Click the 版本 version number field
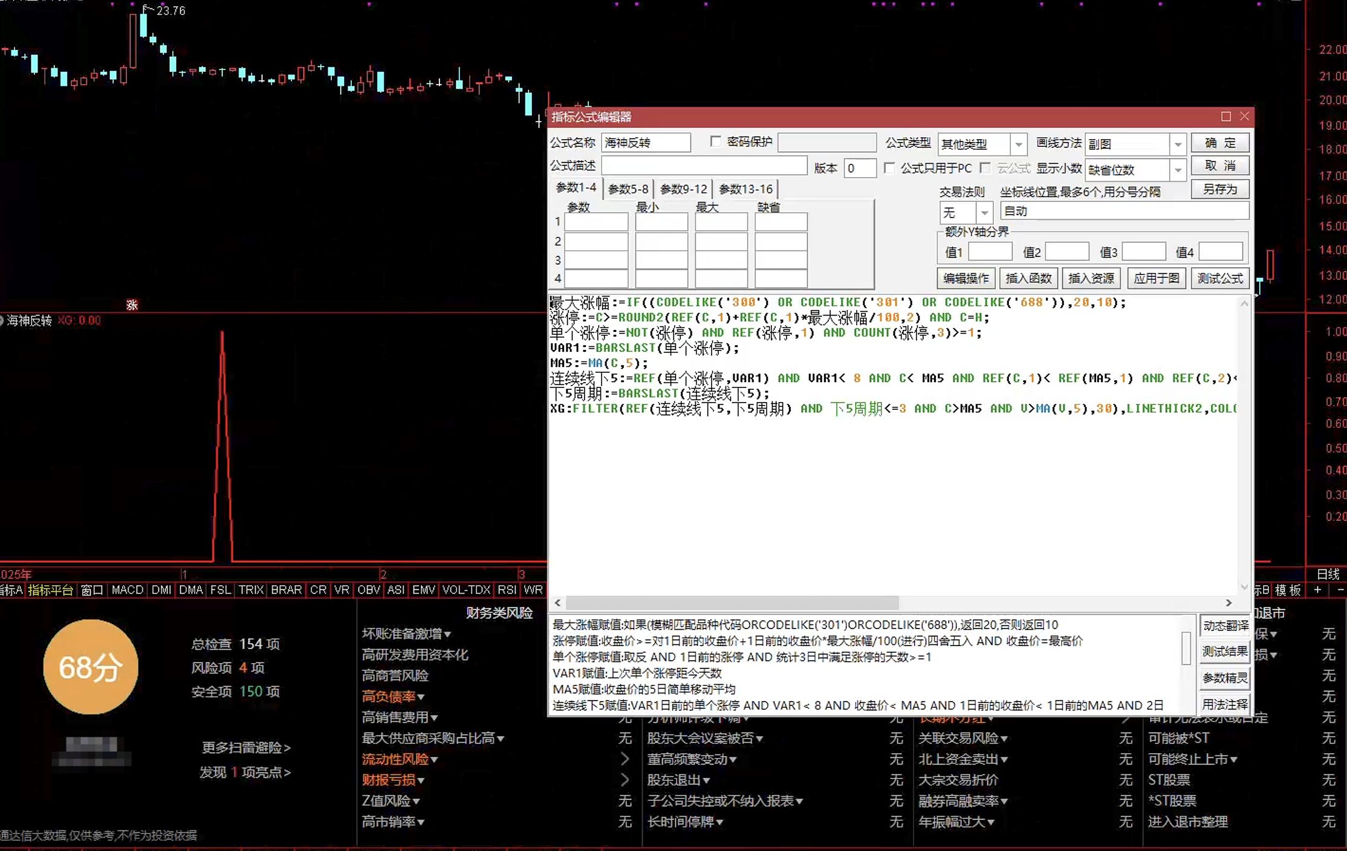 click(860, 168)
